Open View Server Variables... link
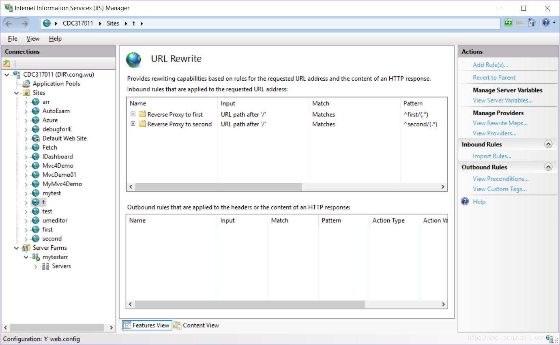Image resolution: width=560 pixels, height=345 pixels. pos(502,100)
